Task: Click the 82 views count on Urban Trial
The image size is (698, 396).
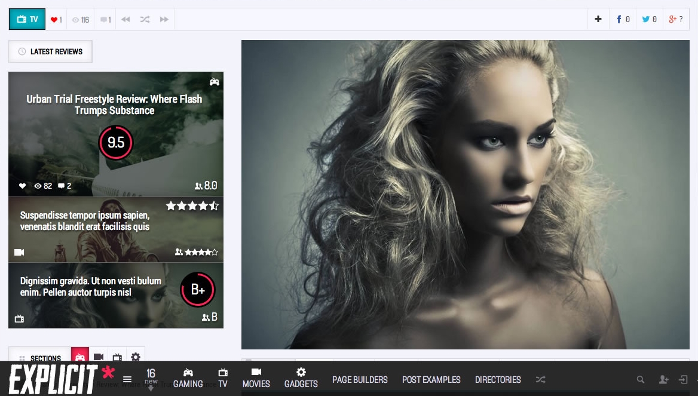Action: click(x=43, y=186)
